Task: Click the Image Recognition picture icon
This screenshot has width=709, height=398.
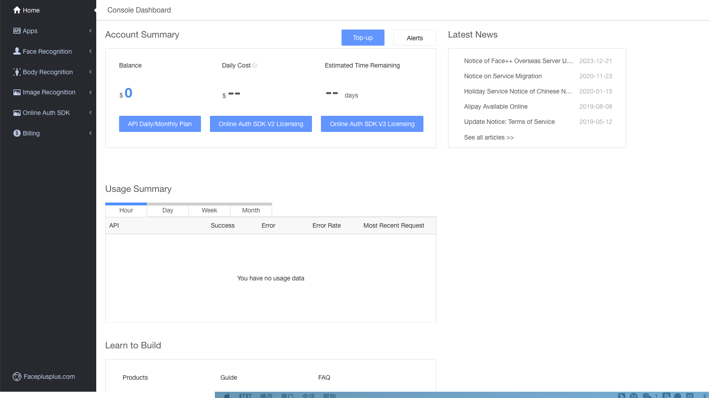Action: (17, 92)
